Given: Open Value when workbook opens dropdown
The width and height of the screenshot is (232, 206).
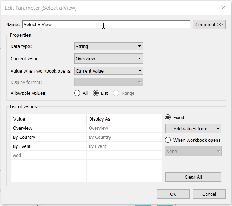Looking at the screenshot, I should coord(108,71).
